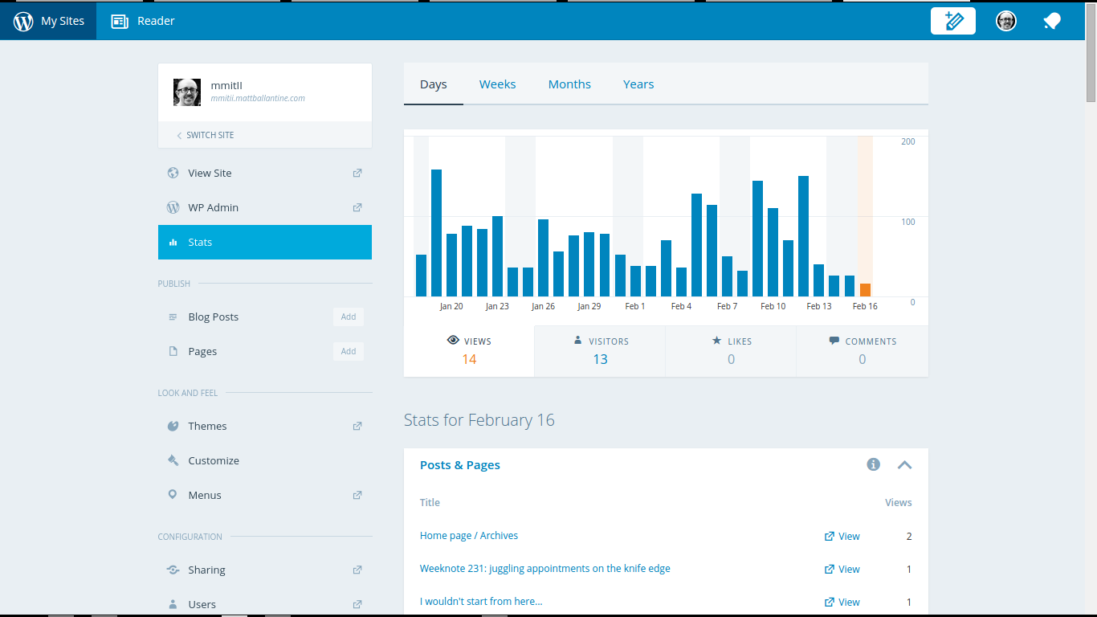1097x617 pixels.
Task: Select the Comments stat toggle
Action: (x=862, y=351)
